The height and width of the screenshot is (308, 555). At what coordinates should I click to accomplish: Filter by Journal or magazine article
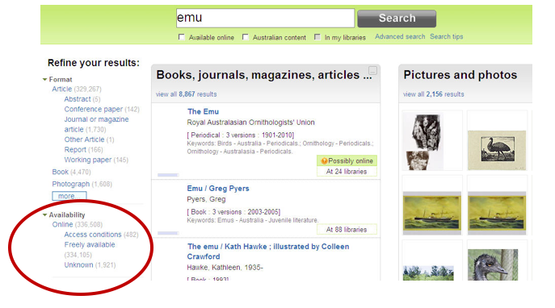[x=96, y=124]
